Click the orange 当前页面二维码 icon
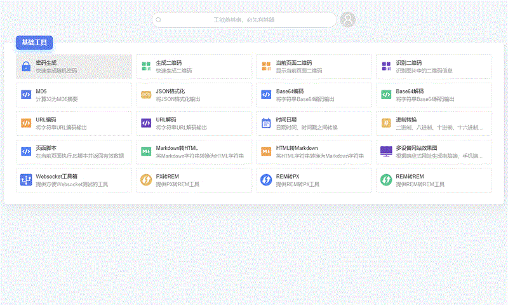The width and height of the screenshot is (508, 305). [x=266, y=67]
